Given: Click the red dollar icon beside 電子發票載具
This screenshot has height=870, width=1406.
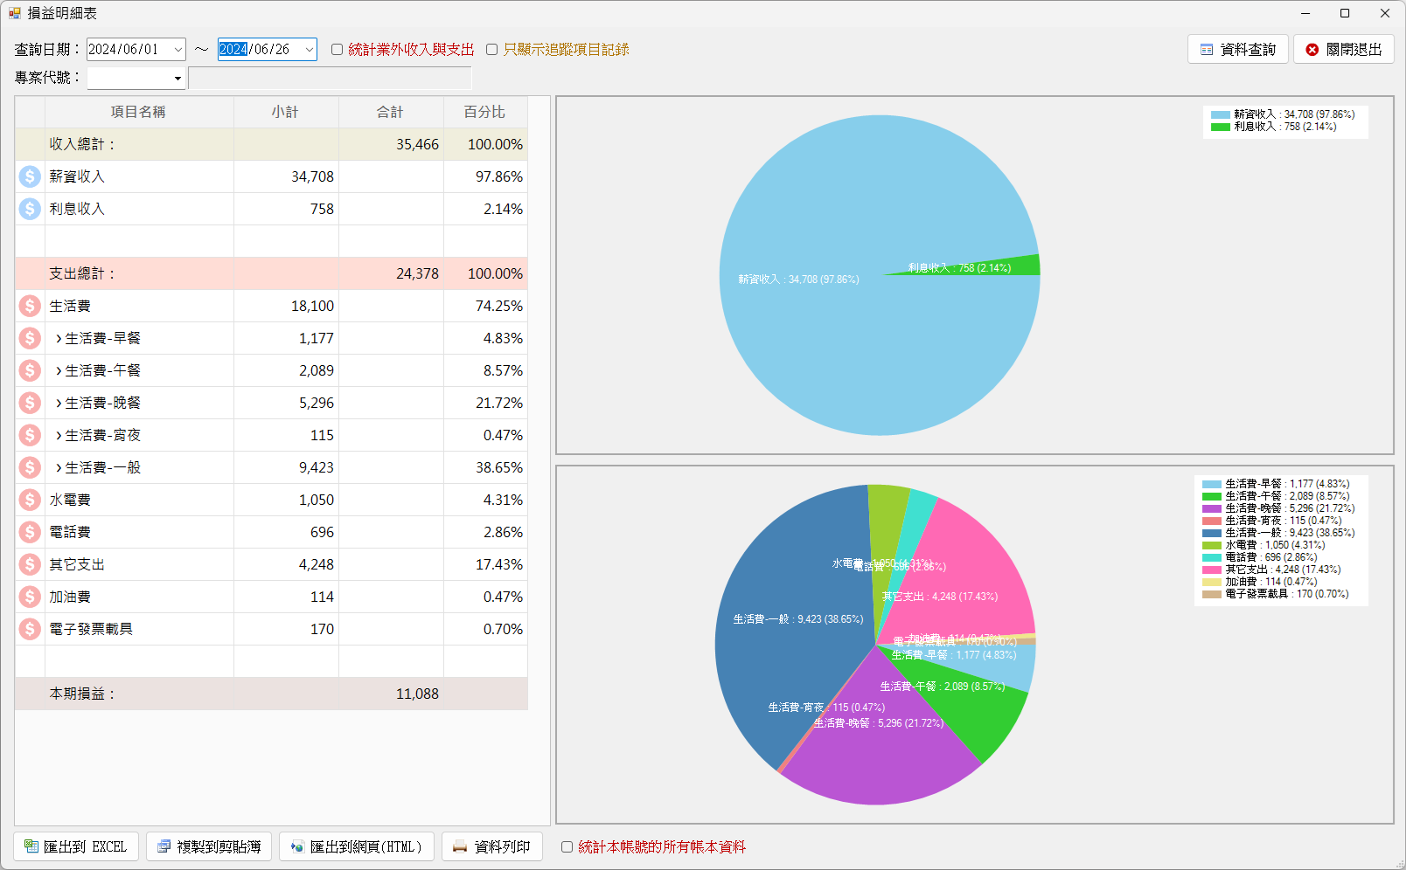Looking at the screenshot, I should click(x=30, y=629).
